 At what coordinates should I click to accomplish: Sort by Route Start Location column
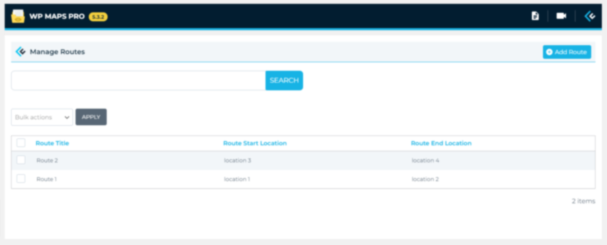pos(255,143)
